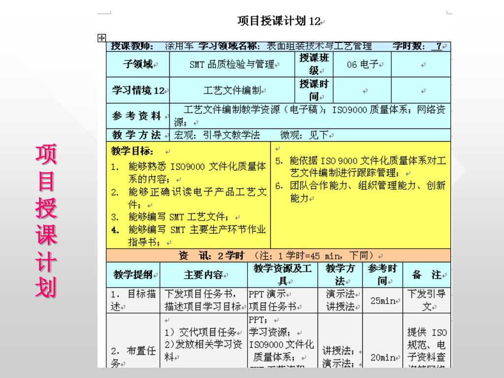The height and width of the screenshot is (378, 504).
Task: Click the 演示法 讲授法 cell in row 1
Action: coord(340,300)
